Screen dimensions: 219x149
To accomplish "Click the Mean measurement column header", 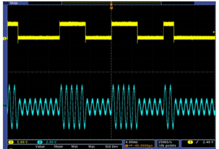I will coord(58,146).
